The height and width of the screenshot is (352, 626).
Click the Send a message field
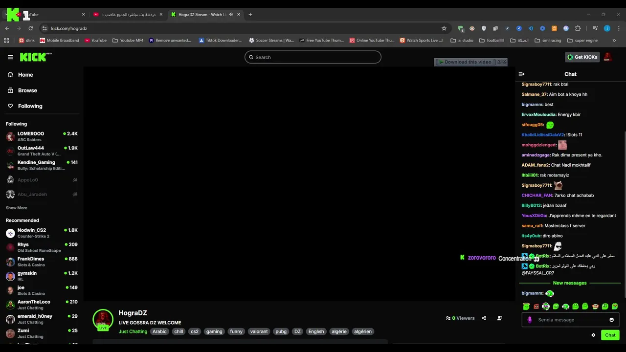pos(570,320)
